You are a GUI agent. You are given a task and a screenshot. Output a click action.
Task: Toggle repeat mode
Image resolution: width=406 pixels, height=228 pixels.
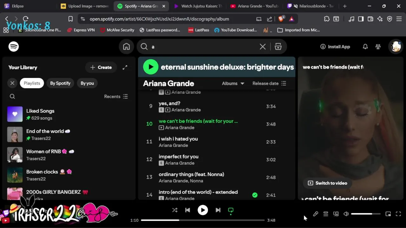(x=231, y=210)
